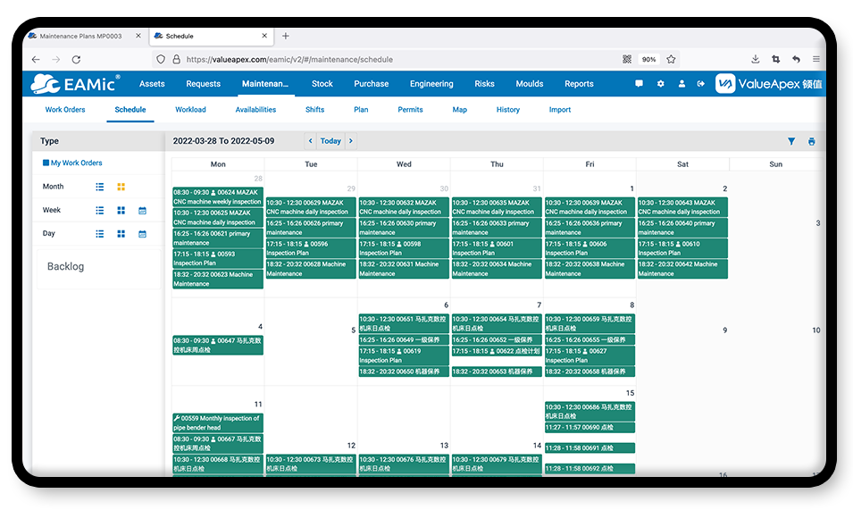853x510 pixels.
Task: Open a new browser tab with plus
Action: [286, 36]
